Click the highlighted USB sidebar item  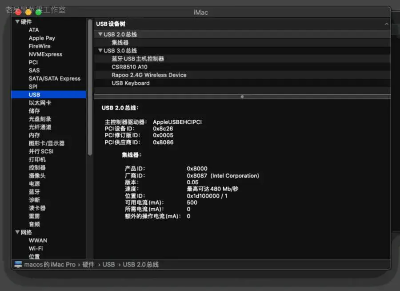coord(48,94)
